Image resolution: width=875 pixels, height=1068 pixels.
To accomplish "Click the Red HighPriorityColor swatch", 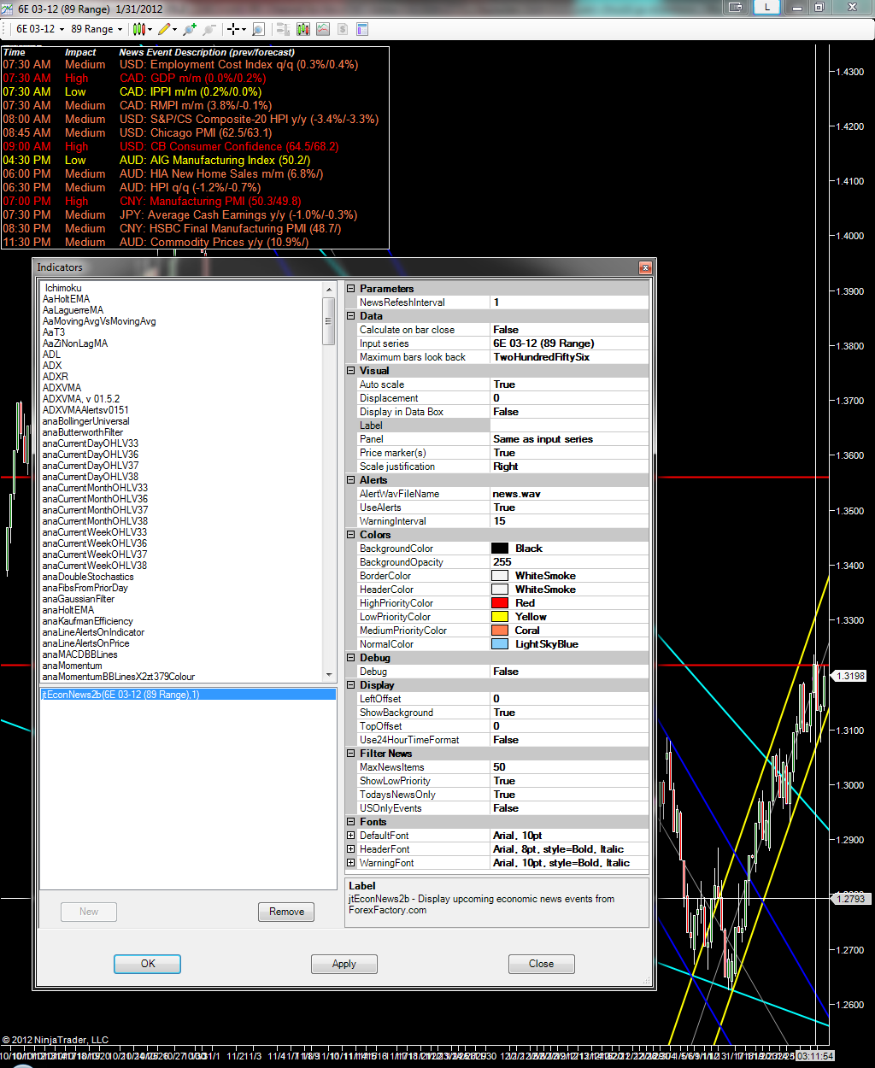I will (x=500, y=603).
